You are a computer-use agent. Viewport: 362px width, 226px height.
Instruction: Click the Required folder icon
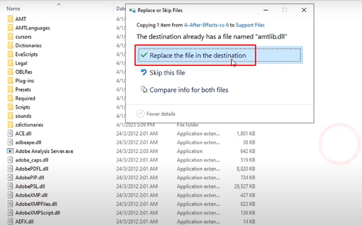10,98
